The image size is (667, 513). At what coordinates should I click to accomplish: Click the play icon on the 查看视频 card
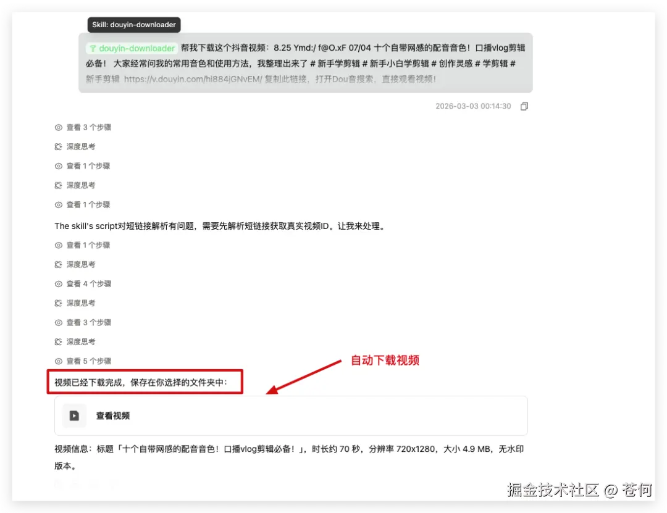point(74,415)
